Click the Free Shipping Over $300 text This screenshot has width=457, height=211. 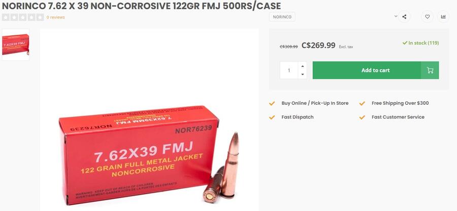(400, 103)
